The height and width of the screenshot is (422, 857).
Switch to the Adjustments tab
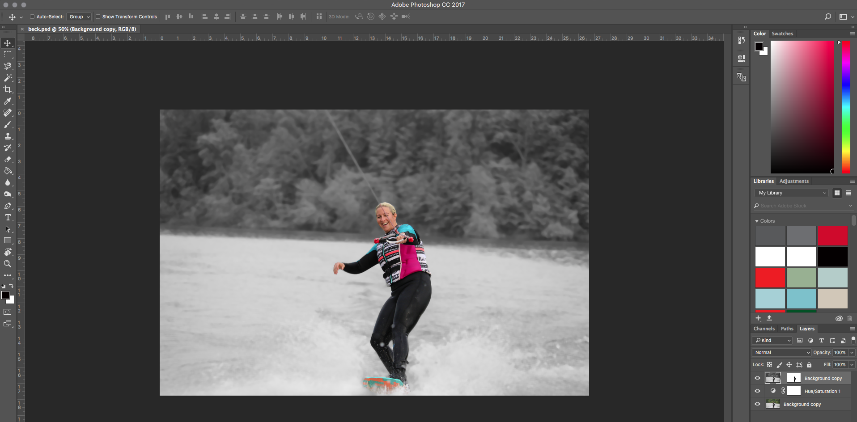pos(794,181)
